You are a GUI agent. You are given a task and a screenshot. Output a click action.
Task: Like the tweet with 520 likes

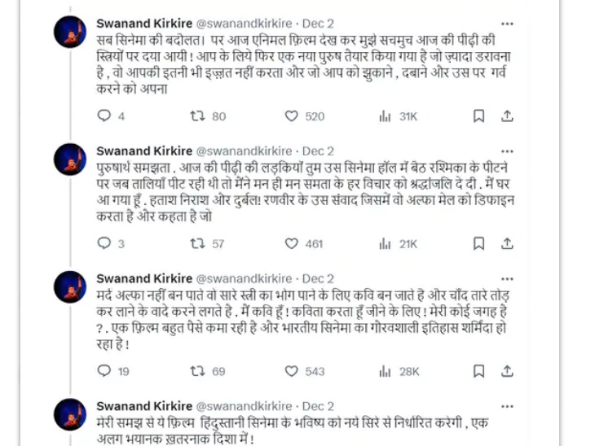coord(291,116)
